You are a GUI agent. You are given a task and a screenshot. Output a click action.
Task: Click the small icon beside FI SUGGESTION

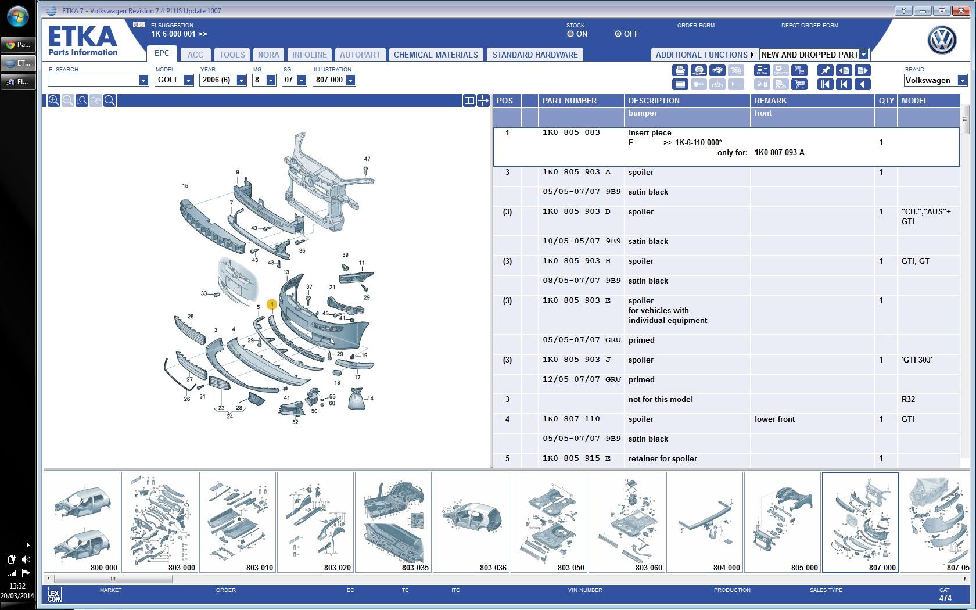139,25
